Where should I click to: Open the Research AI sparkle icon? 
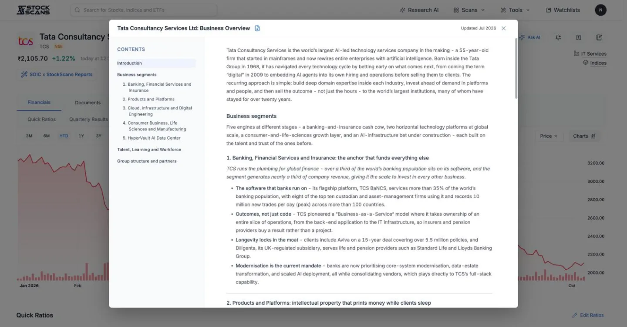coord(403,10)
